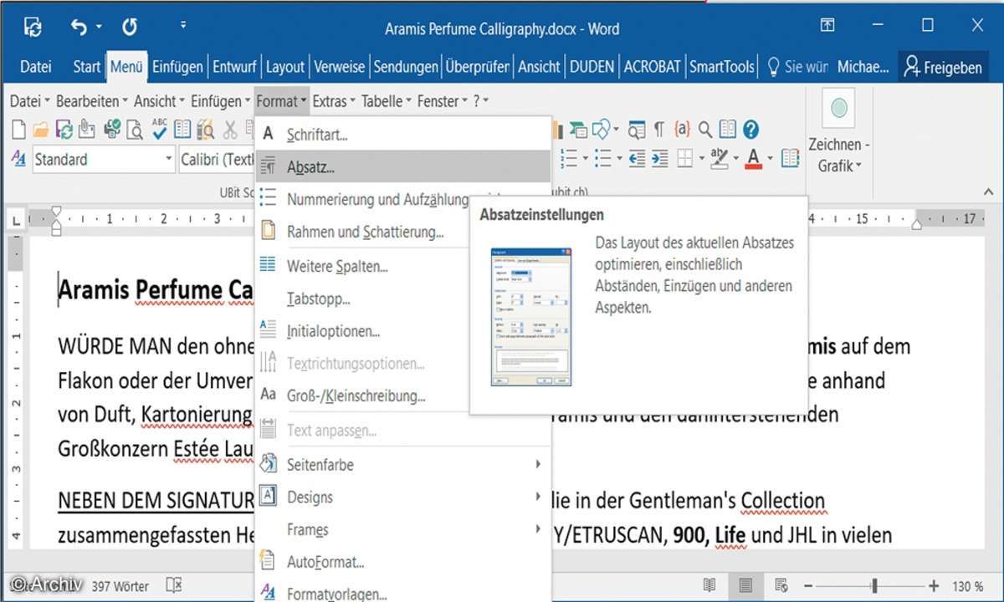Click the {a} field codes icon
Image resolution: width=1004 pixels, height=602 pixels.
(683, 130)
